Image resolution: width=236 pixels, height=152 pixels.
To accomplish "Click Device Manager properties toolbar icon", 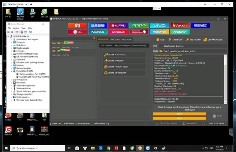I will click(x=22, y=32).
